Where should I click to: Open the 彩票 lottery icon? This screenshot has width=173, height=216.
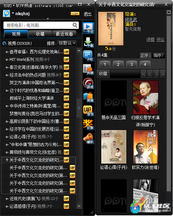89,125
